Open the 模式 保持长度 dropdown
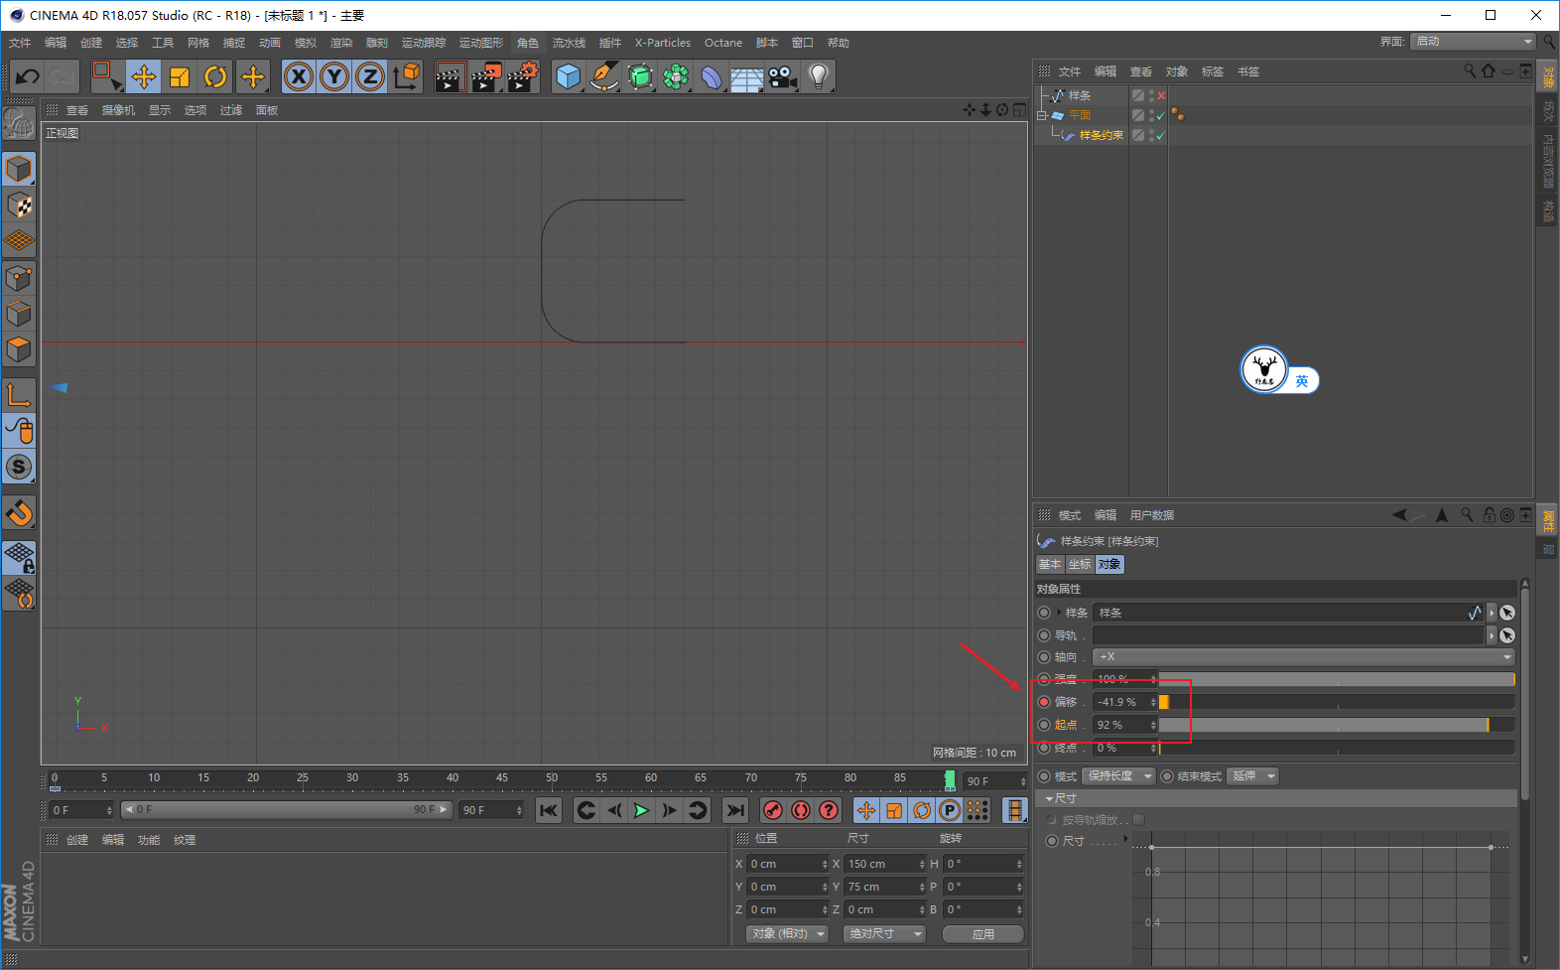Image resolution: width=1560 pixels, height=970 pixels. (1118, 775)
